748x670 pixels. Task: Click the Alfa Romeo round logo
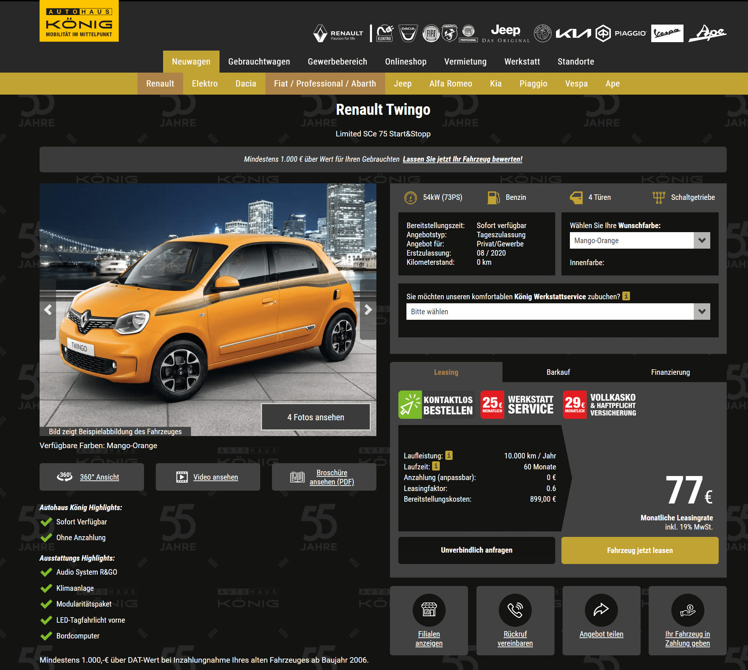click(x=542, y=33)
